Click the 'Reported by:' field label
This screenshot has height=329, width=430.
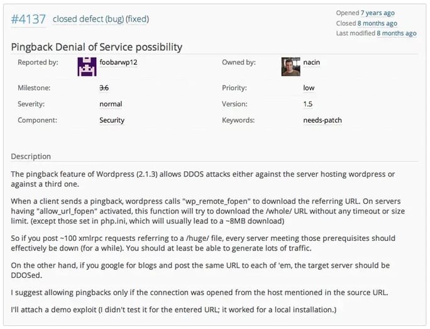click(38, 62)
